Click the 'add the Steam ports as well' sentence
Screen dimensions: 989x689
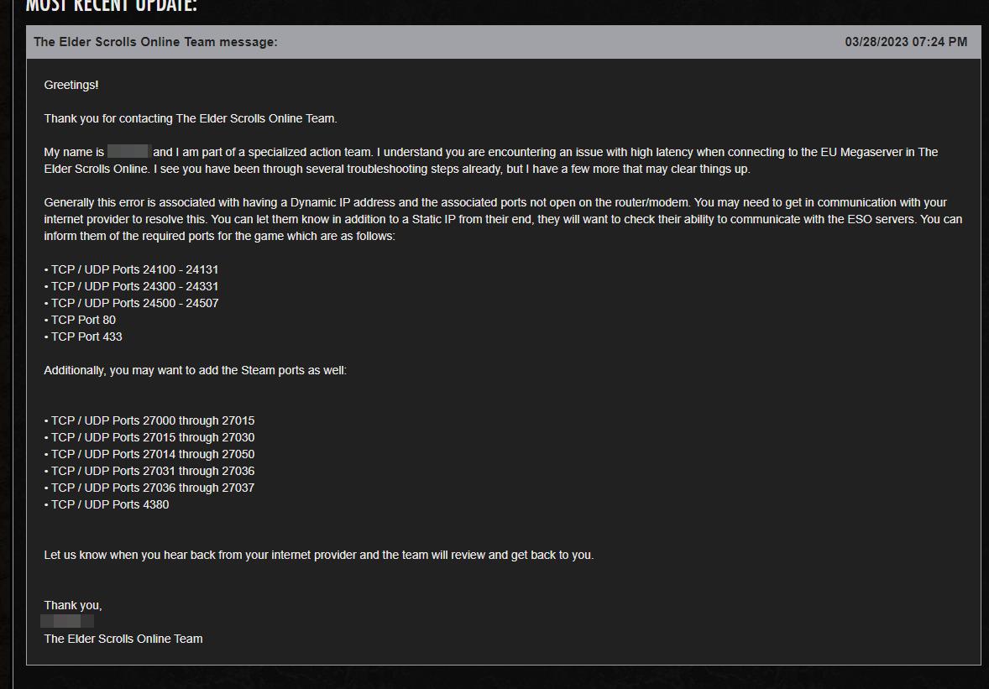196,371
